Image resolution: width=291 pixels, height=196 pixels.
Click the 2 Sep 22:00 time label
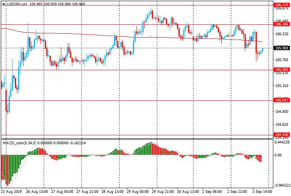[x=237, y=192]
